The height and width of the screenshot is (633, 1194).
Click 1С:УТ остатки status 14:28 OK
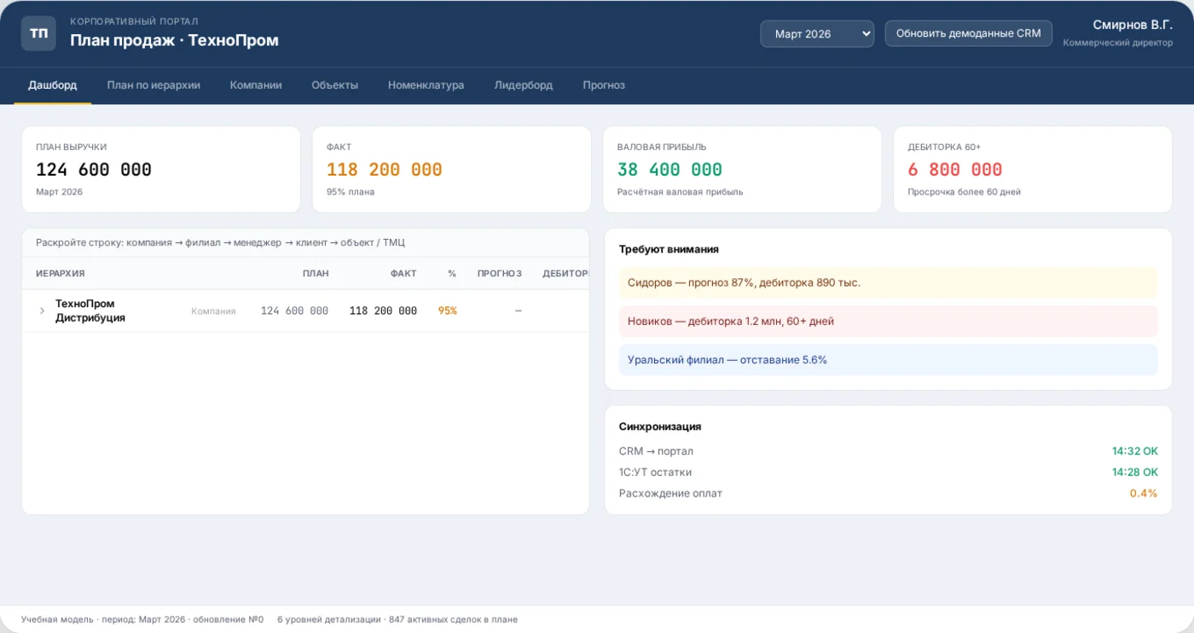click(x=1134, y=472)
